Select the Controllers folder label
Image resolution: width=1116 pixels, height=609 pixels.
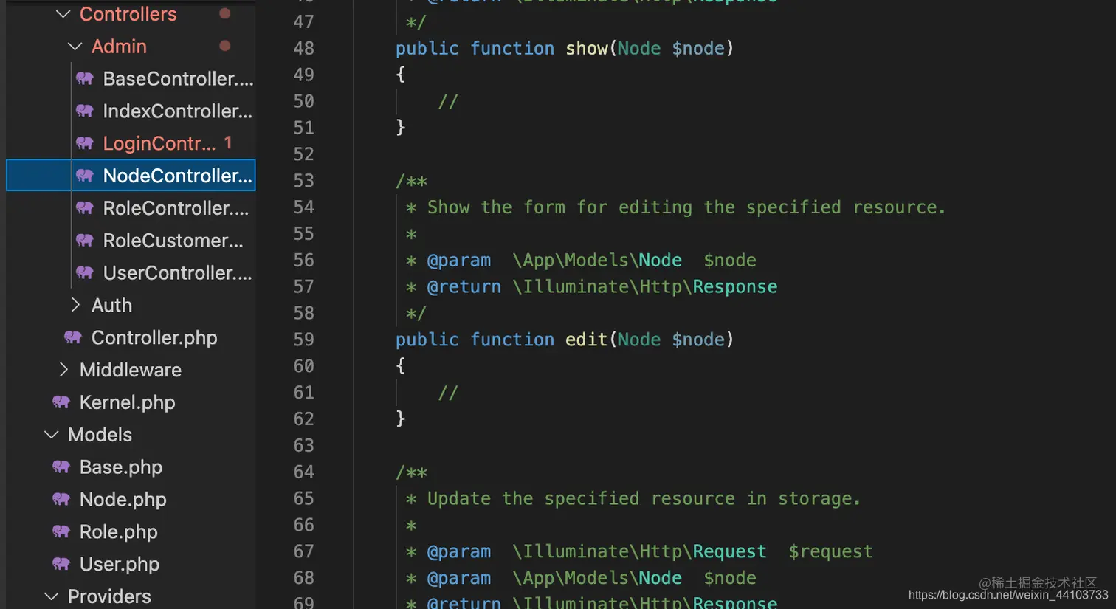click(128, 14)
